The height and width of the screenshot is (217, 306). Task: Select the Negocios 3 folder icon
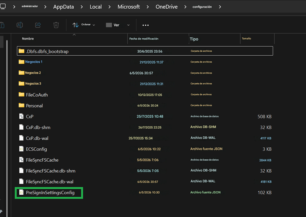coord(22,83)
